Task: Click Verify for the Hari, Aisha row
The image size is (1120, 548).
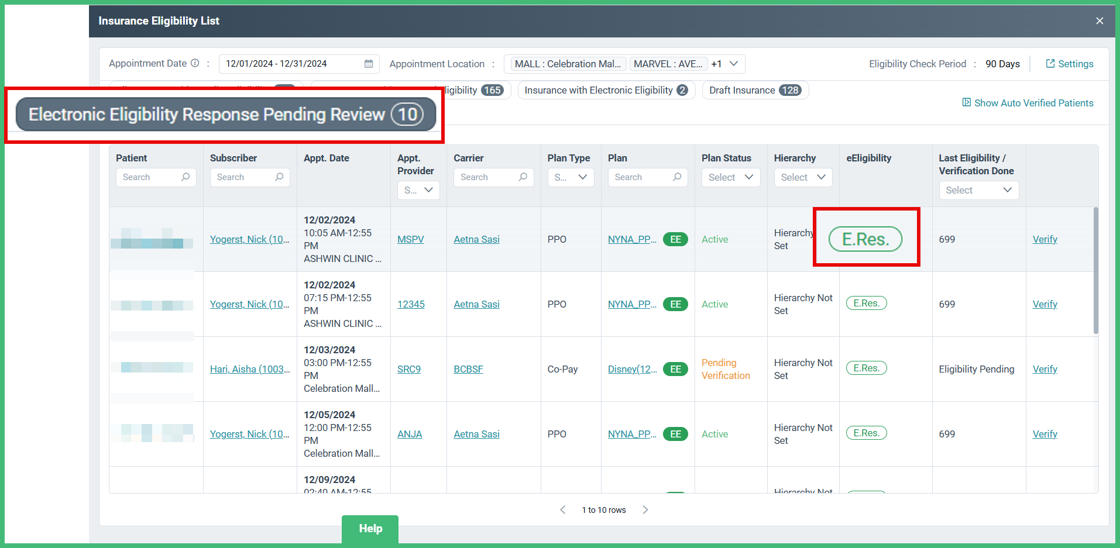Action: [1045, 369]
